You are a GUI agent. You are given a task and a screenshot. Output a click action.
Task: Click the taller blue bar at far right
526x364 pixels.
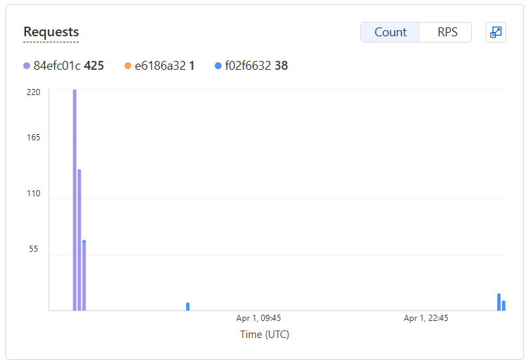point(499,302)
